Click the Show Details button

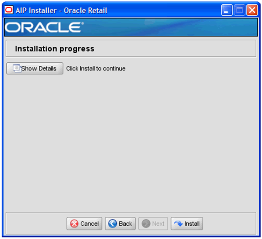[x=35, y=68]
